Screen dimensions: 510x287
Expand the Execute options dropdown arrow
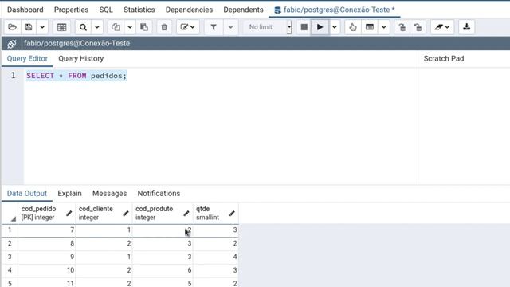[x=335, y=27]
